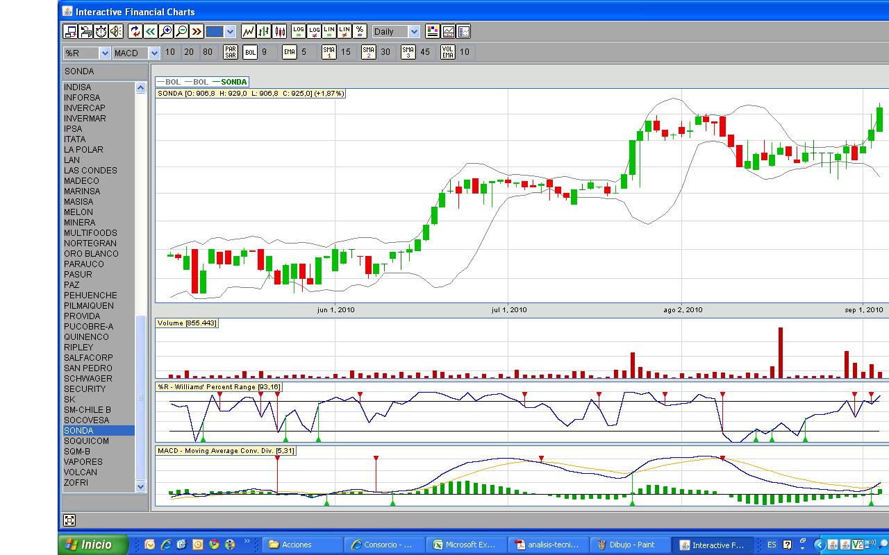Toggle the EMA indicator
Viewport: 889px width, 555px height.
290,52
